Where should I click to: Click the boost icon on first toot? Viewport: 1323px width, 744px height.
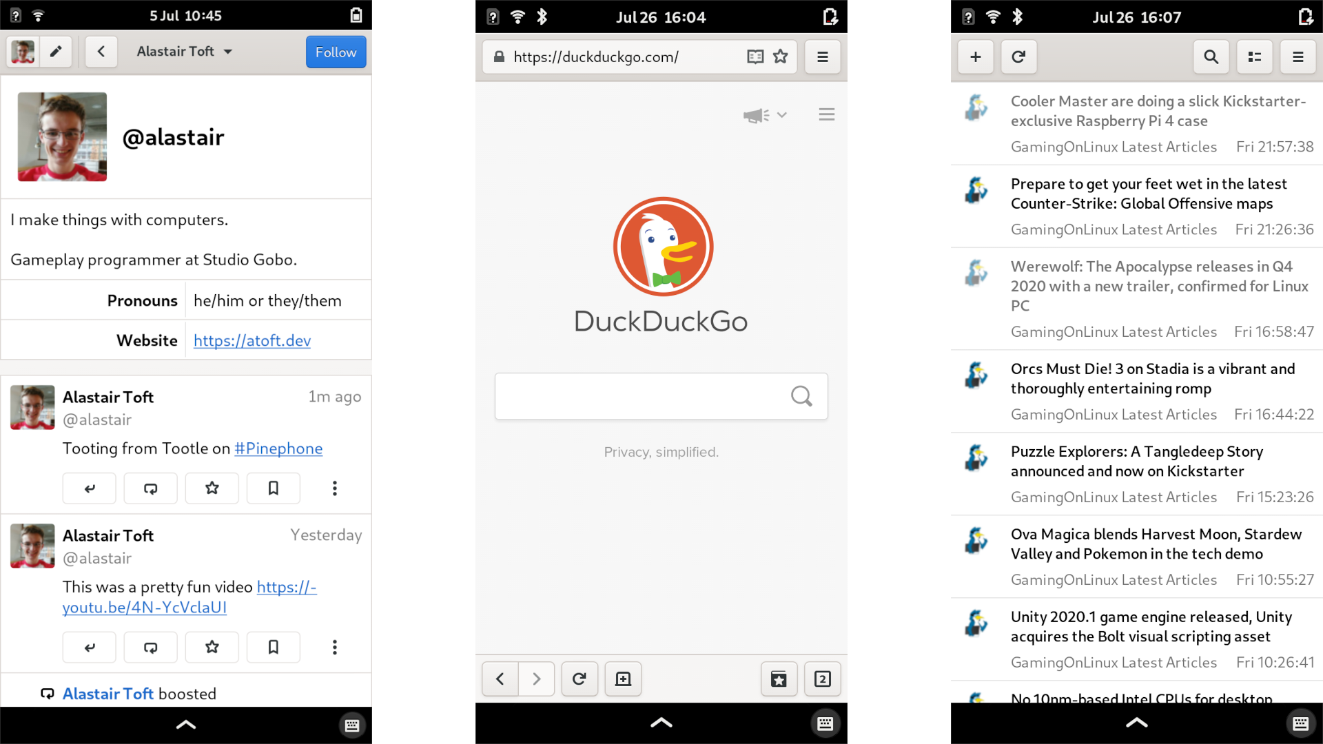point(150,488)
